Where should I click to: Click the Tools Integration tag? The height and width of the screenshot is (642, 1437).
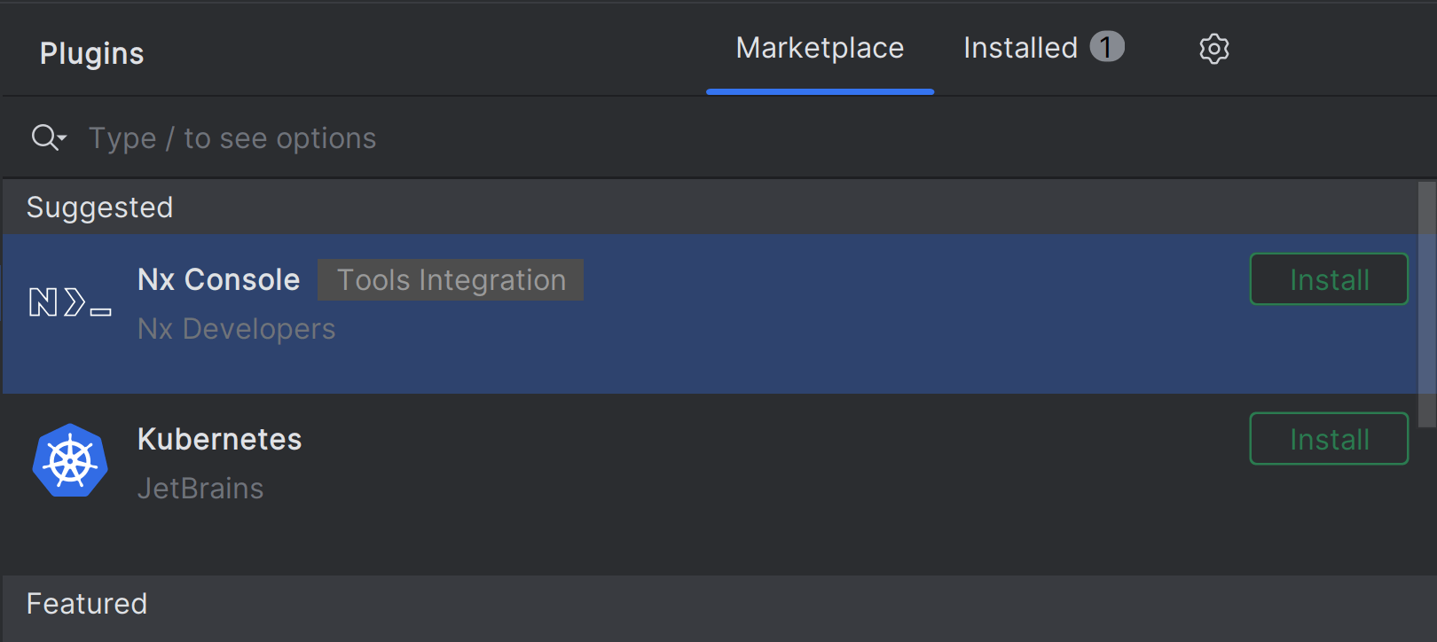(451, 280)
